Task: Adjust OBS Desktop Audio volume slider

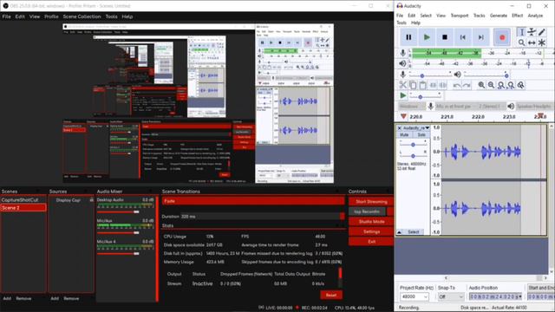Action: point(118,211)
